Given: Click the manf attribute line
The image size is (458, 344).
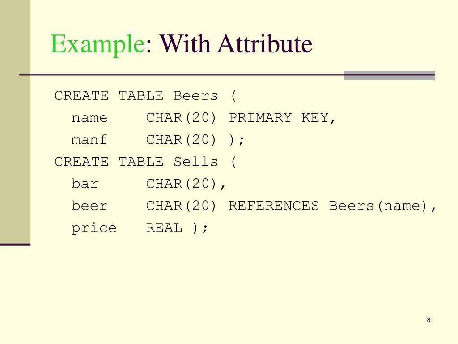Looking at the screenshot, I should click(x=158, y=140).
